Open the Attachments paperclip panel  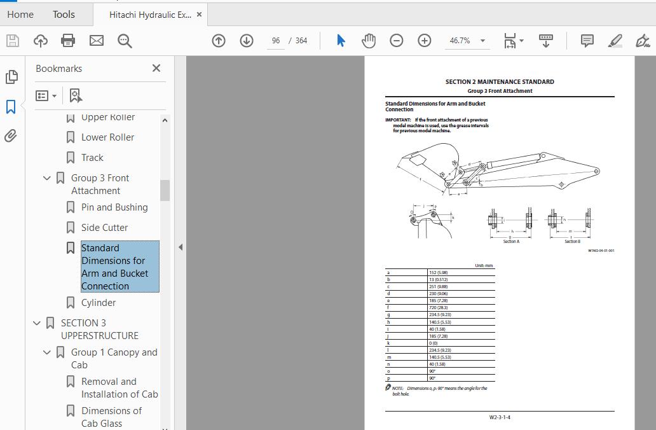click(11, 135)
